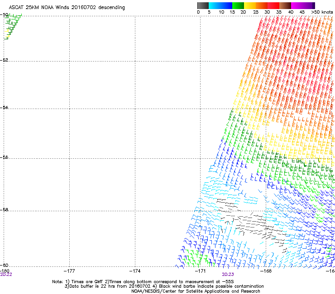Click the note line 'Times are GMT'
This screenshot has height=294, width=335.
pos(87,282)
